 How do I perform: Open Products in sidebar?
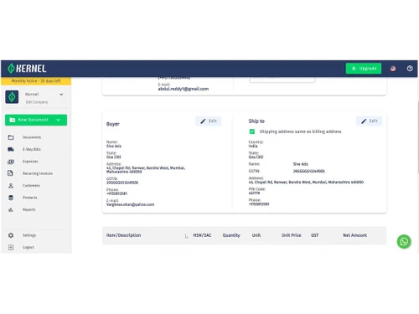click(x=29, y=198)
